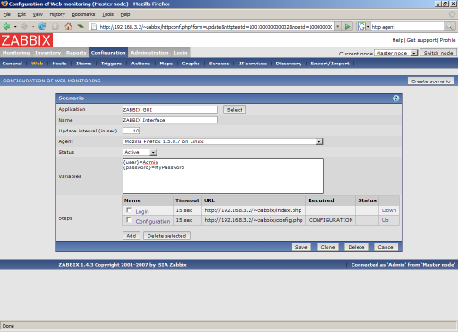Switch to the Monitoring tab
This screenshot has width=458, height=332.
pos(16,53)
